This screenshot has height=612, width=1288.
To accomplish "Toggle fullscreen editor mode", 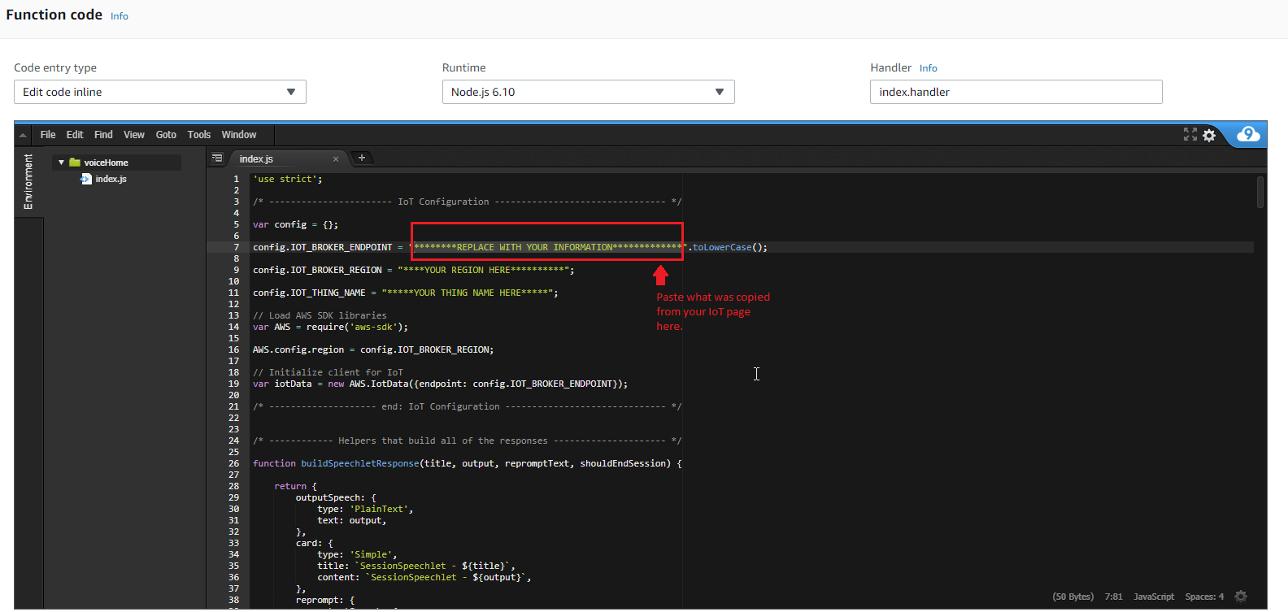I will pyautogui.click(x=1190, y=135).
